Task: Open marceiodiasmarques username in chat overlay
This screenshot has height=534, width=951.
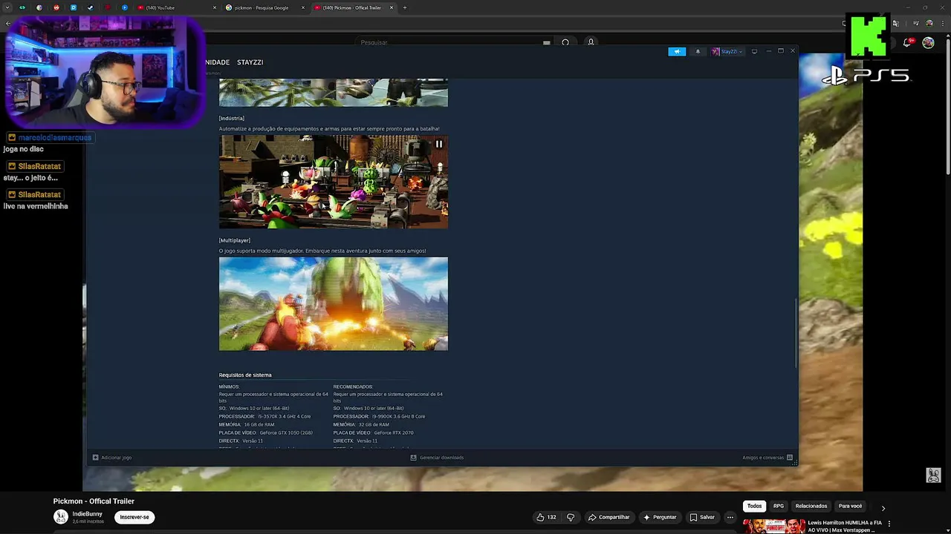Action: tap(54, 138)
